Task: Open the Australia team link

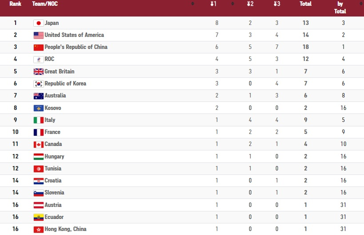Action: [55, 96]
